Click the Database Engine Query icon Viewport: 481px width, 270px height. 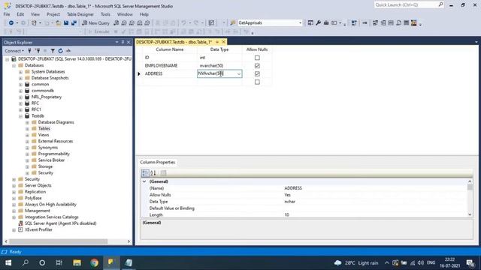116,23
